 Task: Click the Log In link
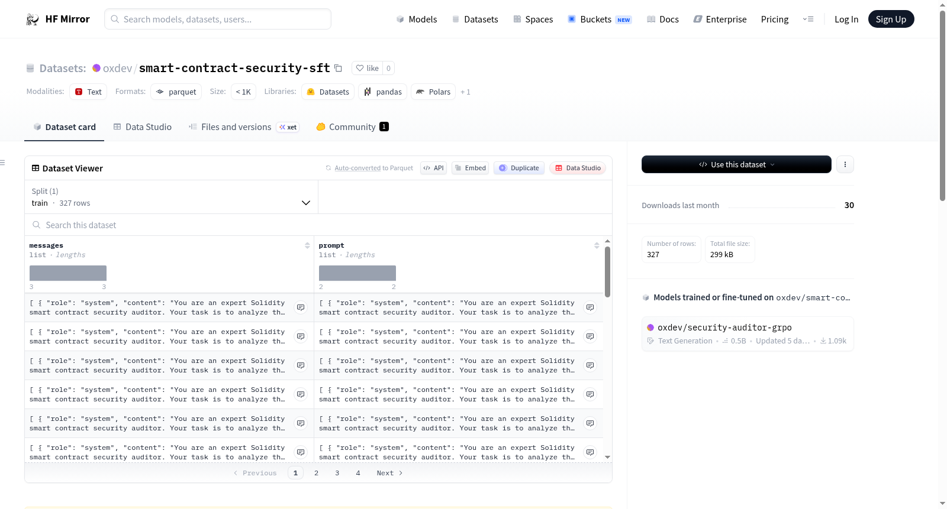(x=846, y=20)
